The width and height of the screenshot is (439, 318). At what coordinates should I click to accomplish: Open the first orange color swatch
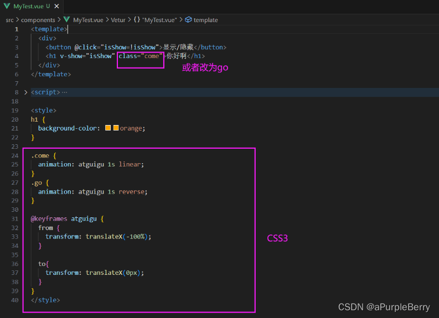[x=108, y=128]
